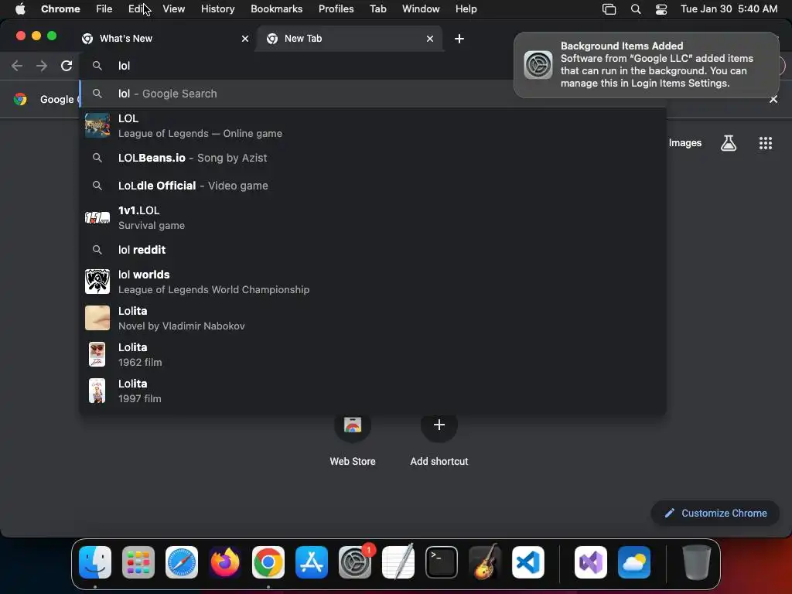
Task: Open the Images link
Action: (685, 143)
